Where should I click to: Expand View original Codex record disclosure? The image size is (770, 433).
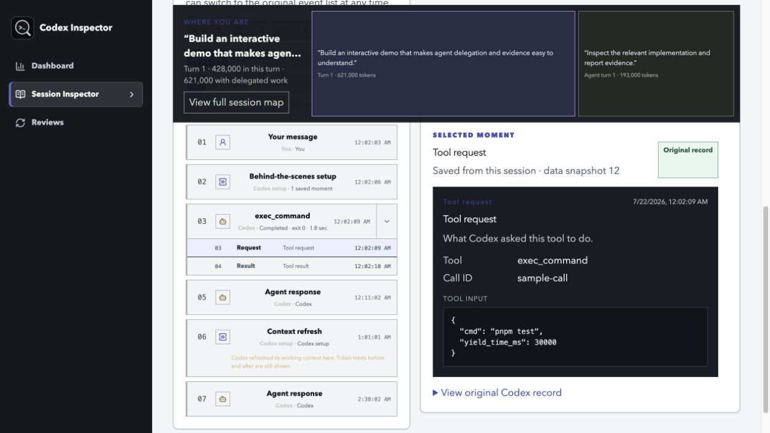coord(497,392)
